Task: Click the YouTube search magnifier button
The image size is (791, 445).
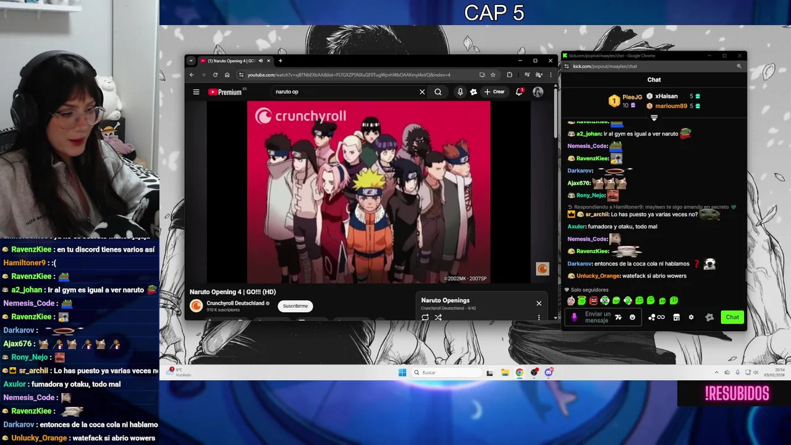Action: pos(438,92)
